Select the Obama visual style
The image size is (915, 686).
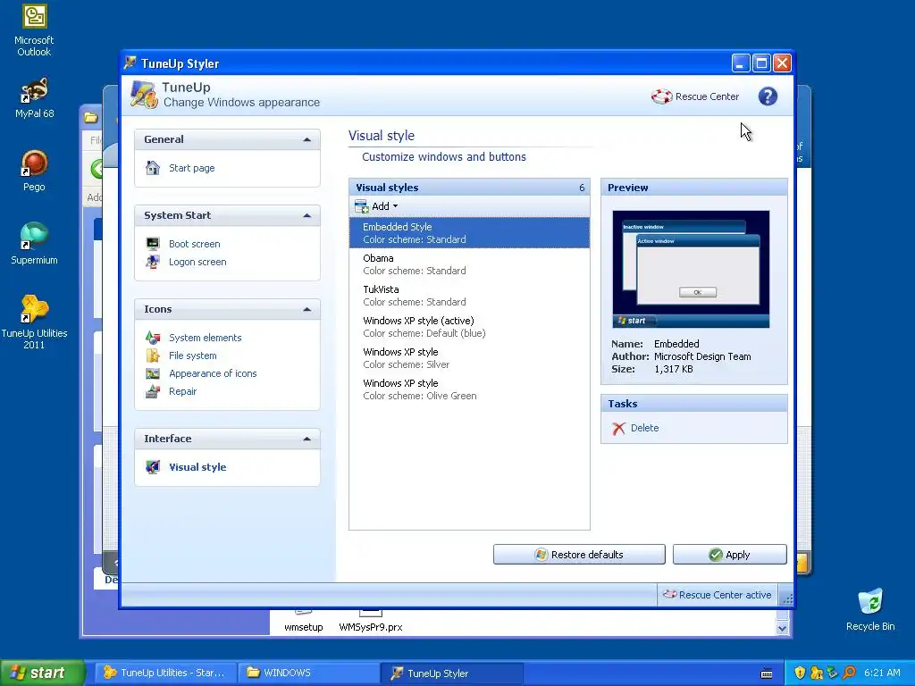click(469, 264)
